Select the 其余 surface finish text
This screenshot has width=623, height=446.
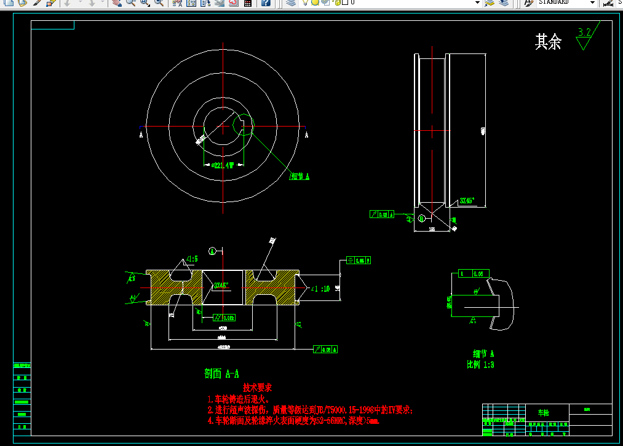[x=548, y=41]
